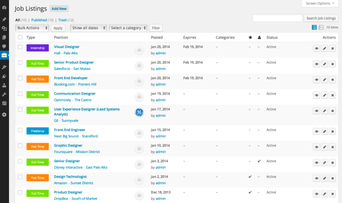Edit the Design Technologist listing pencil icon
The width and height of the screenshot is (342, 203).
(x=324, y=178)
